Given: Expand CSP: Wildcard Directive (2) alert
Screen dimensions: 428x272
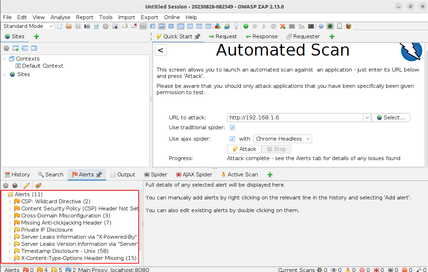Looking at the screenshot, I should (x=10, y=202).
